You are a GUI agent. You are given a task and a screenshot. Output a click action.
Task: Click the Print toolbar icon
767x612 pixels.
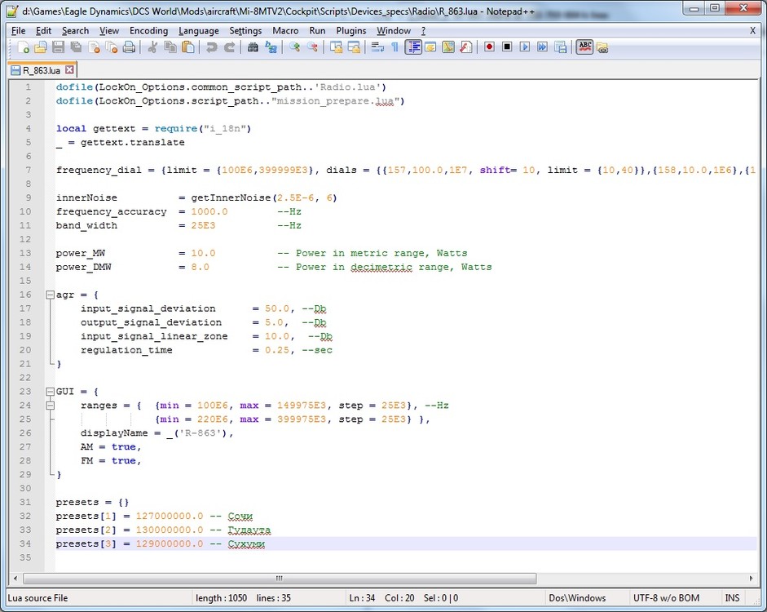tap(129, 47)
